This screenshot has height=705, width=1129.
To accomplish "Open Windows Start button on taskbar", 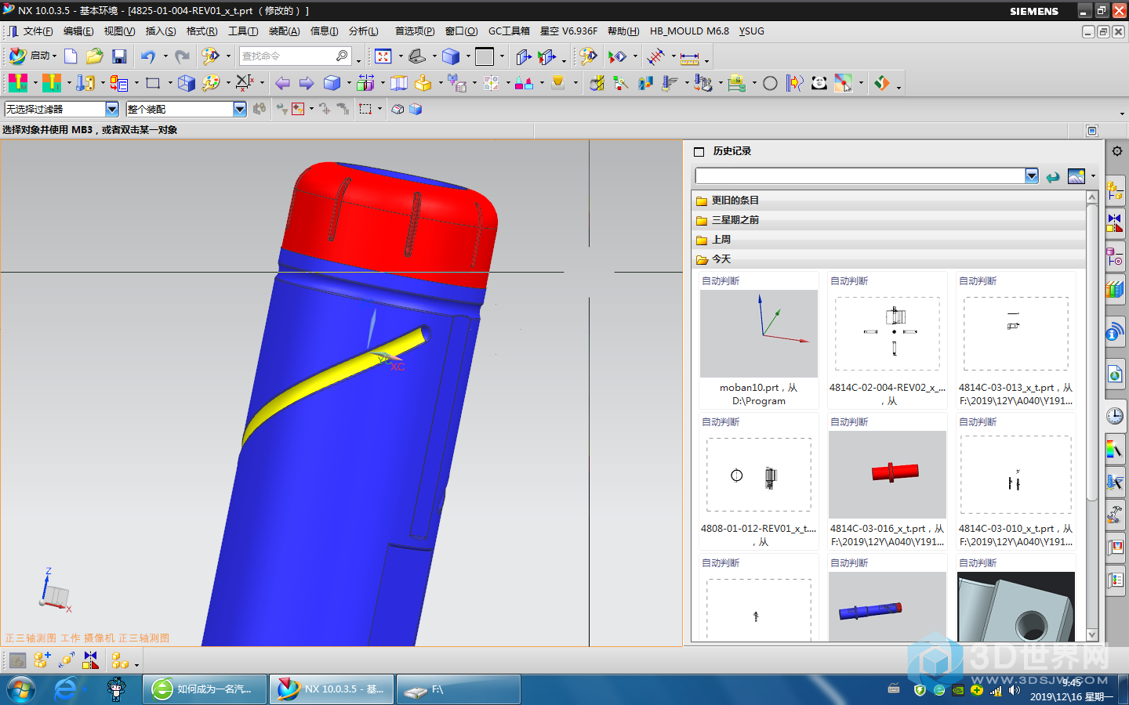I will coord(21,689).
